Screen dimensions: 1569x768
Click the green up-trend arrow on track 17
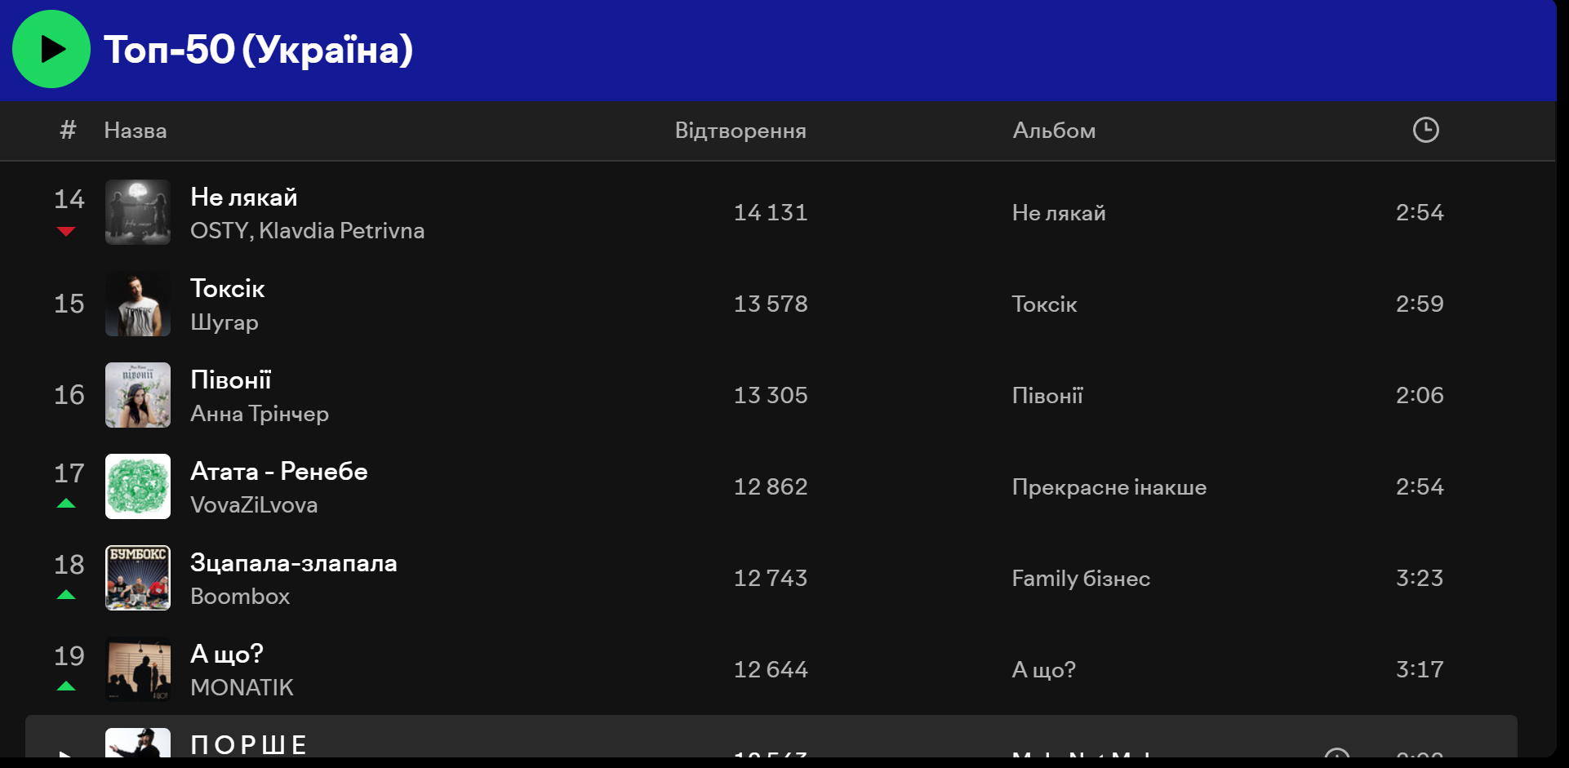(x=67, y=504)
